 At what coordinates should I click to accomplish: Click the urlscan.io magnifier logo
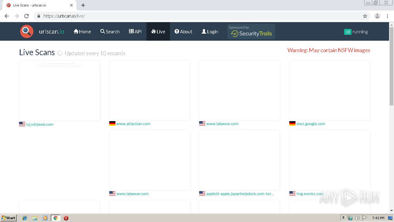click(27, 31)
